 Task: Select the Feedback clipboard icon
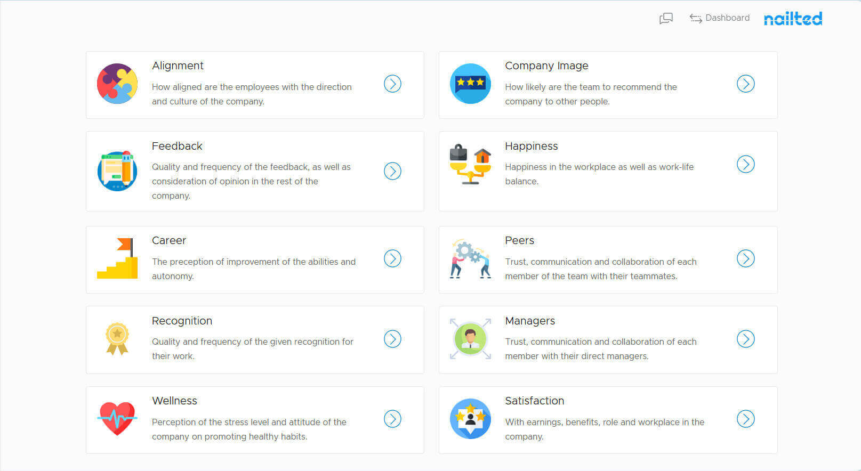117,171
